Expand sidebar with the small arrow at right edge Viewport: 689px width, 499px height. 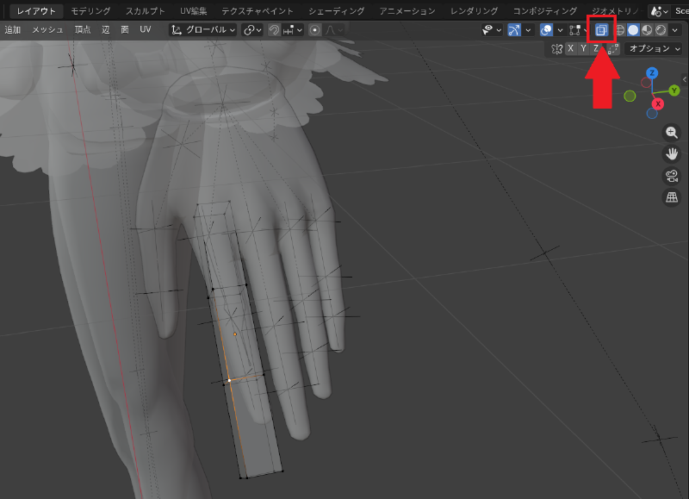(684, 79)
